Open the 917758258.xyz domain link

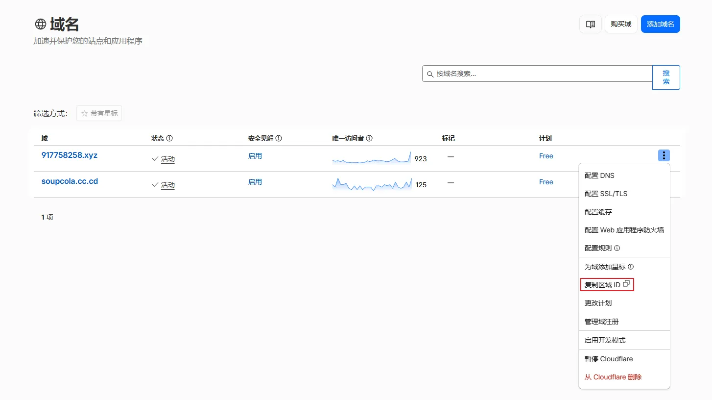pos(70,155)
